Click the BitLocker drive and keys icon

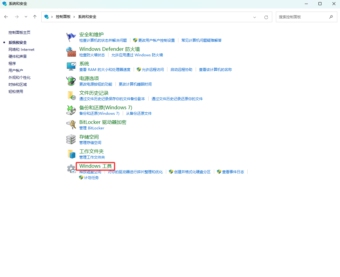tap(71, 125)
